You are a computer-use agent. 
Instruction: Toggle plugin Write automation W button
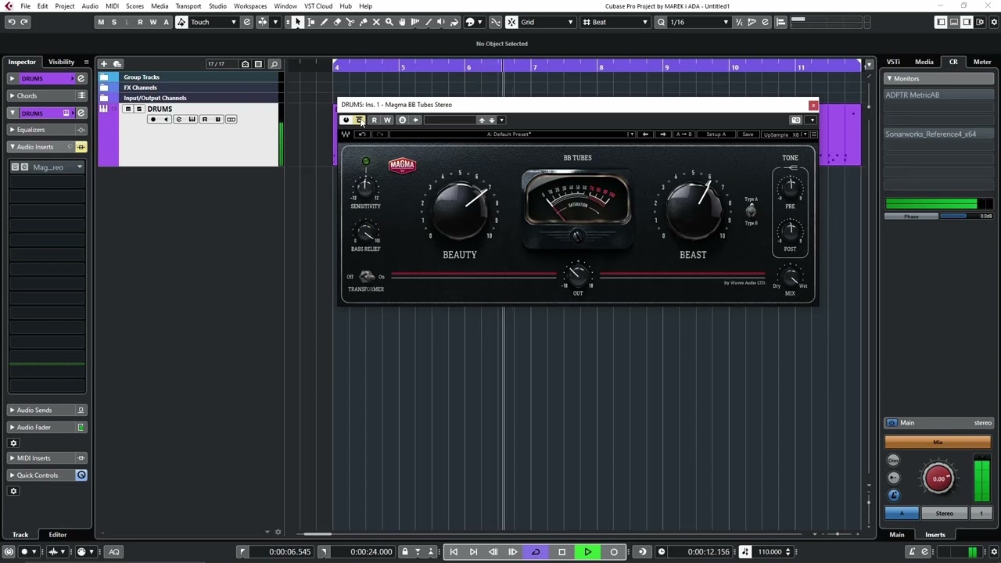point(387,120)
